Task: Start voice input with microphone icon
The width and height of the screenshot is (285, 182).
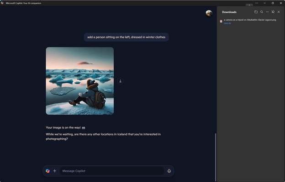Action: coord(169,171)
